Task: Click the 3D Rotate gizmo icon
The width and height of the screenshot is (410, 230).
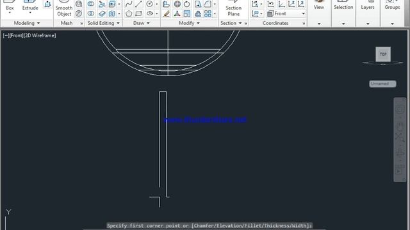Action: click(177, 4)
